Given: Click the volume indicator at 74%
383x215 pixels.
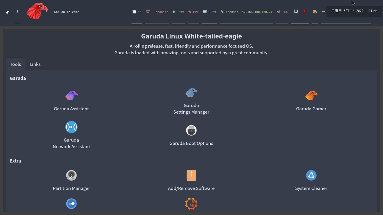Looking at the screenshot, I should (282, 12).
